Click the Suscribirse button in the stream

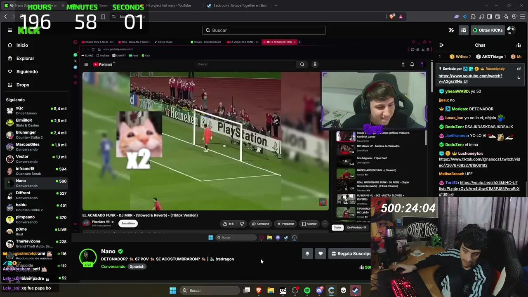pos(128,224)
